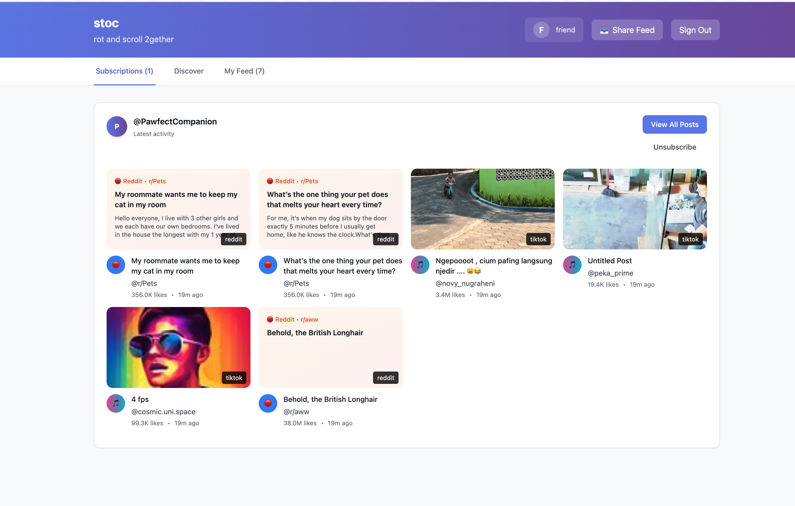Open the My Feed (7) tab
795x506 pixels.
point(244,71)
